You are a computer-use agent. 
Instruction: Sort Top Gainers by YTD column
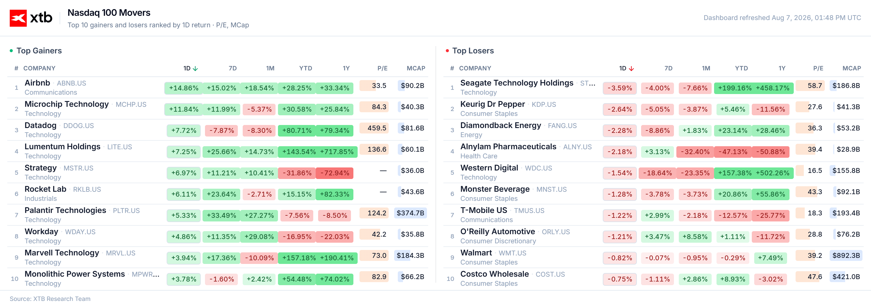click(305, 68)
